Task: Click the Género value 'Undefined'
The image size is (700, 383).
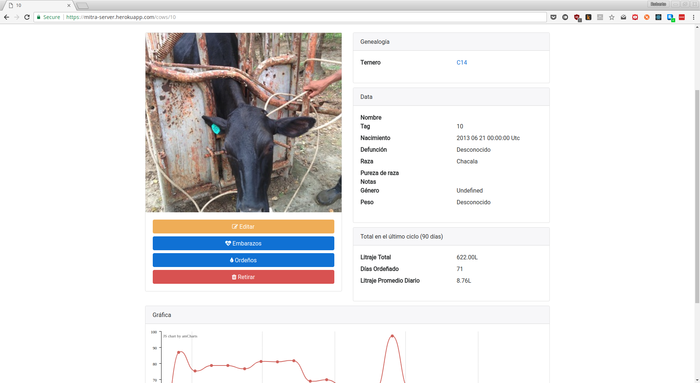Action: click(469, 190)
